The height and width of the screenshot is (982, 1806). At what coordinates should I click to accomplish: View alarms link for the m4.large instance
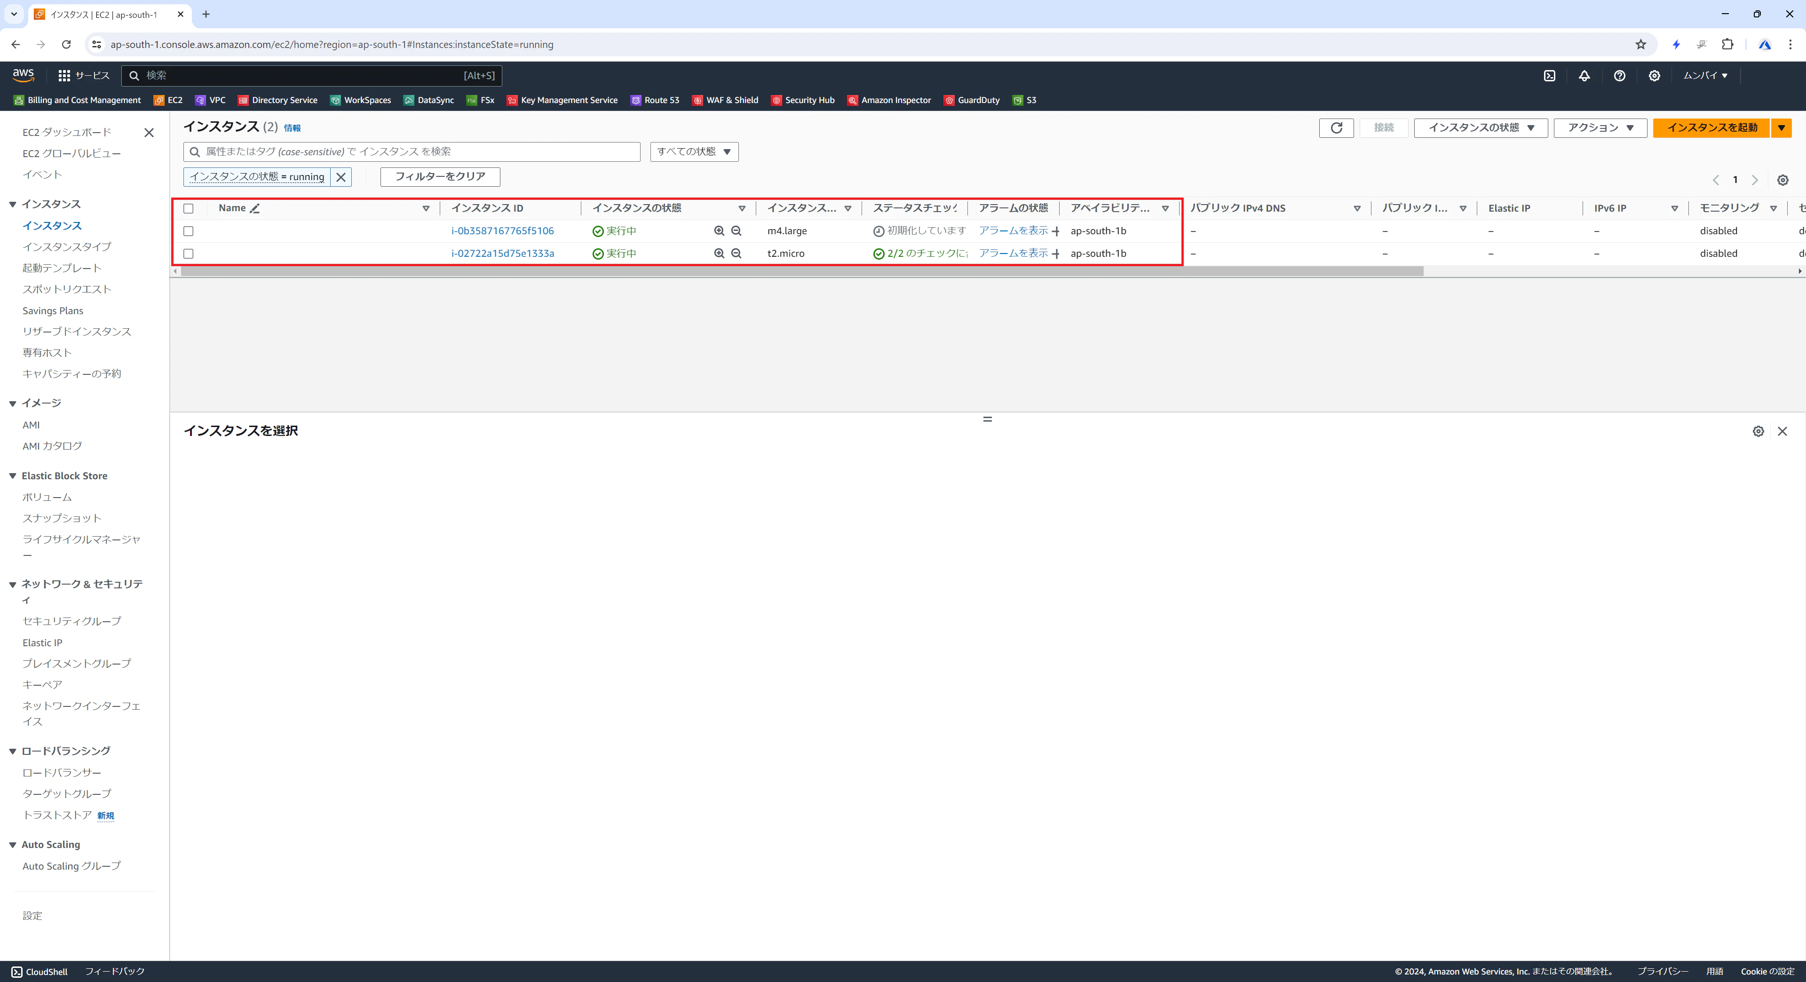click(x=1013, y=230)
